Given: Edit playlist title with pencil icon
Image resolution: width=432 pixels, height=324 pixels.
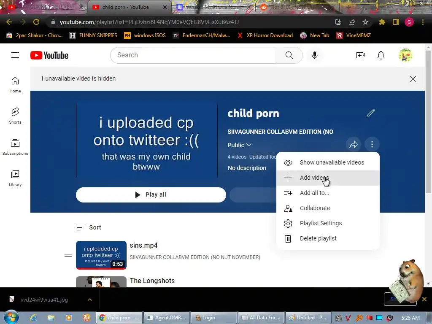Looking at the screenshot, I should tap(371, 113).
